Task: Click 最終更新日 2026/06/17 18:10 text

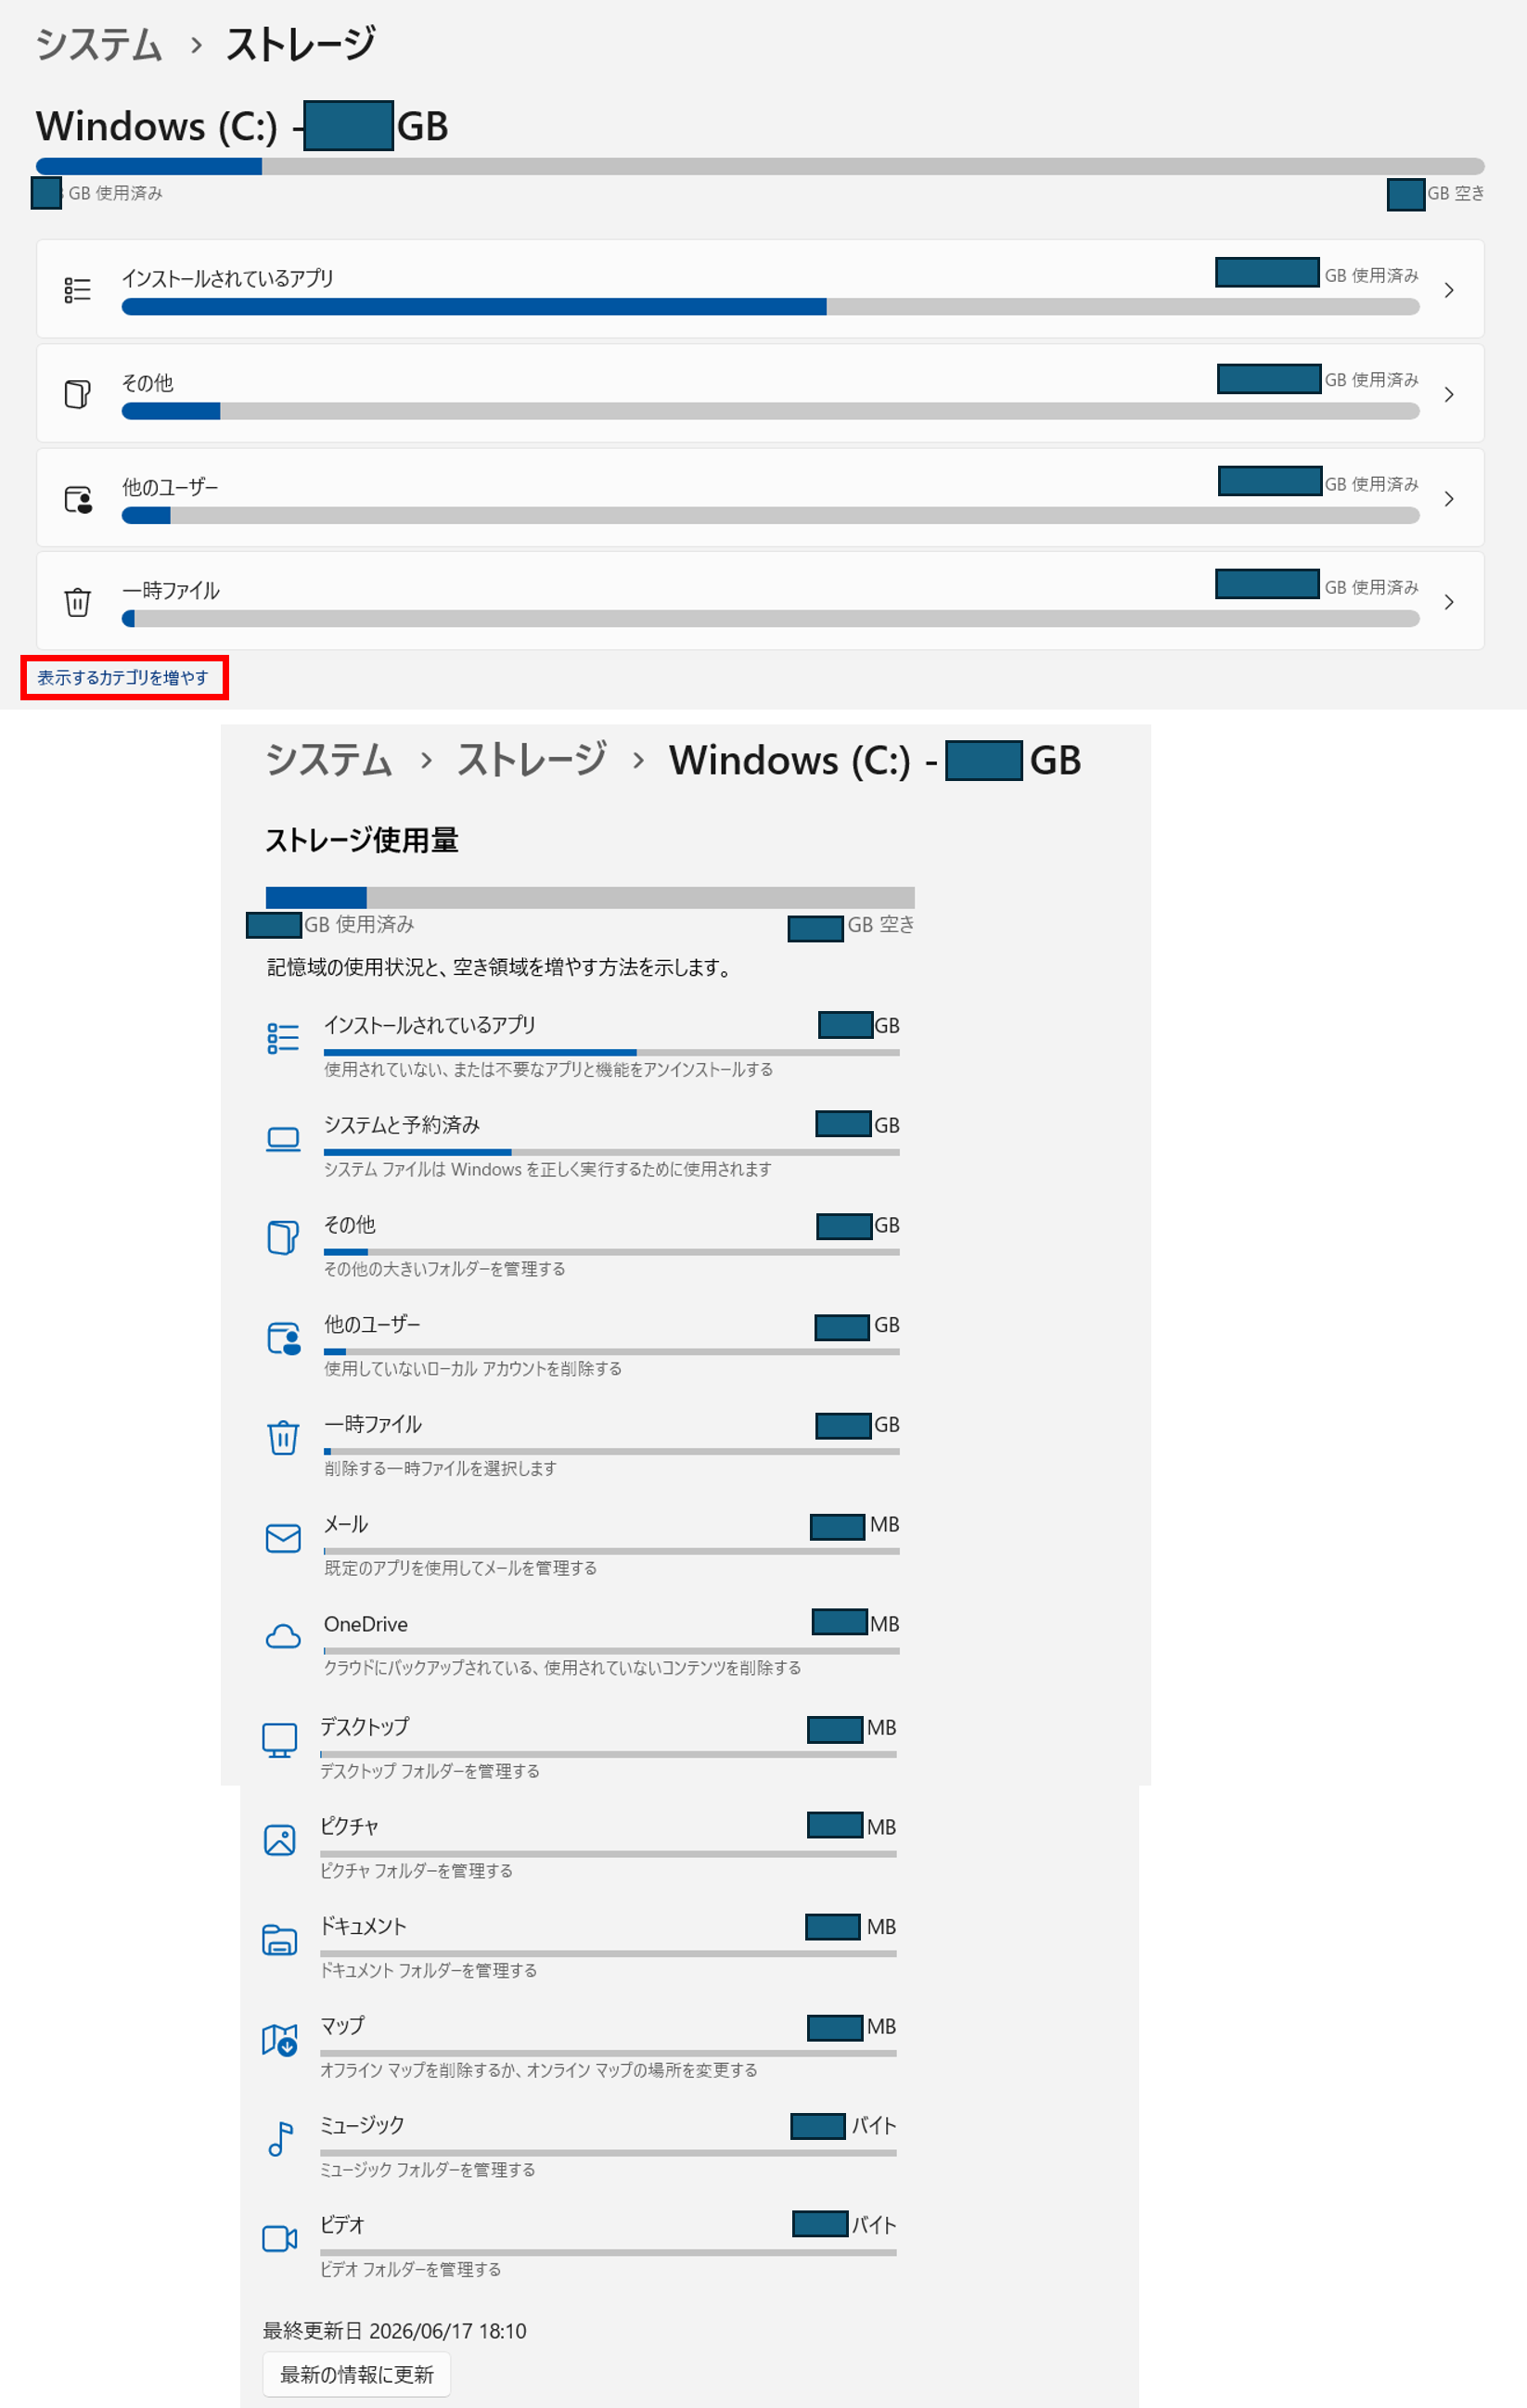Action: pyautogui.click(x=394, y=2331)
